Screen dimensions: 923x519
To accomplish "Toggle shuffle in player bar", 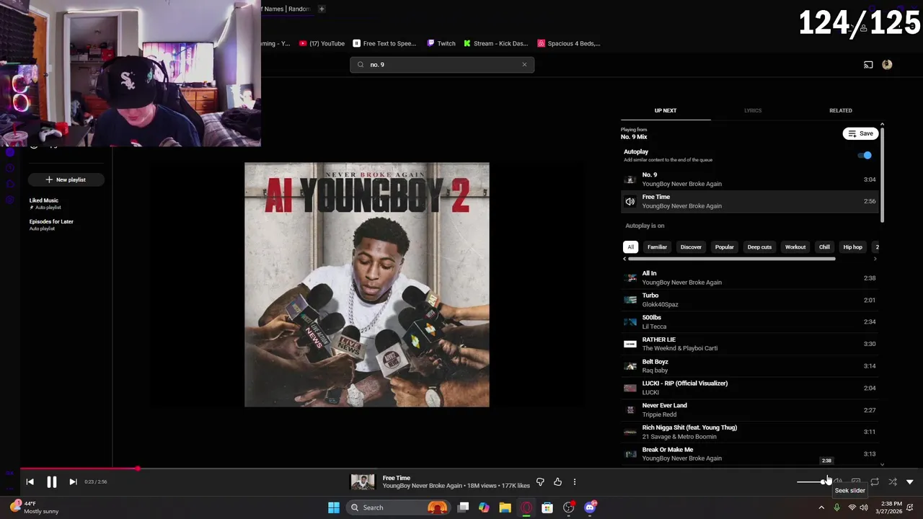I will point(893,482).
